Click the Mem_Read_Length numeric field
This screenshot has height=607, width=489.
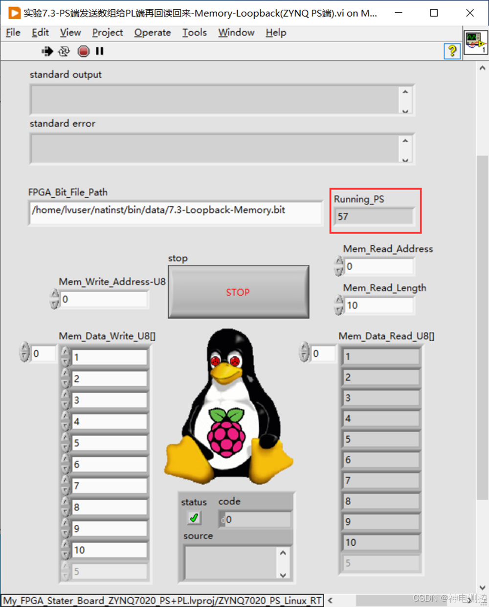pyautogui.click(x=379, y=305)
